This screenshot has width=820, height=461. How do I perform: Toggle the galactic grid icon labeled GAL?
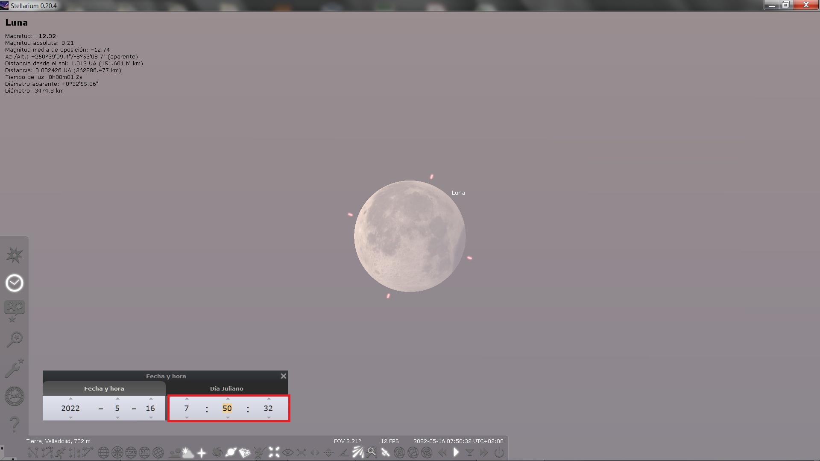[x=145, y=452]
